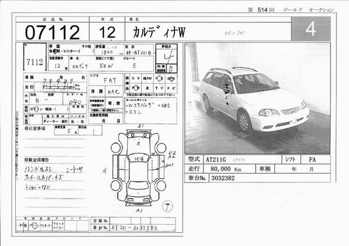Click the 車名 header label

tap(134, 20)
